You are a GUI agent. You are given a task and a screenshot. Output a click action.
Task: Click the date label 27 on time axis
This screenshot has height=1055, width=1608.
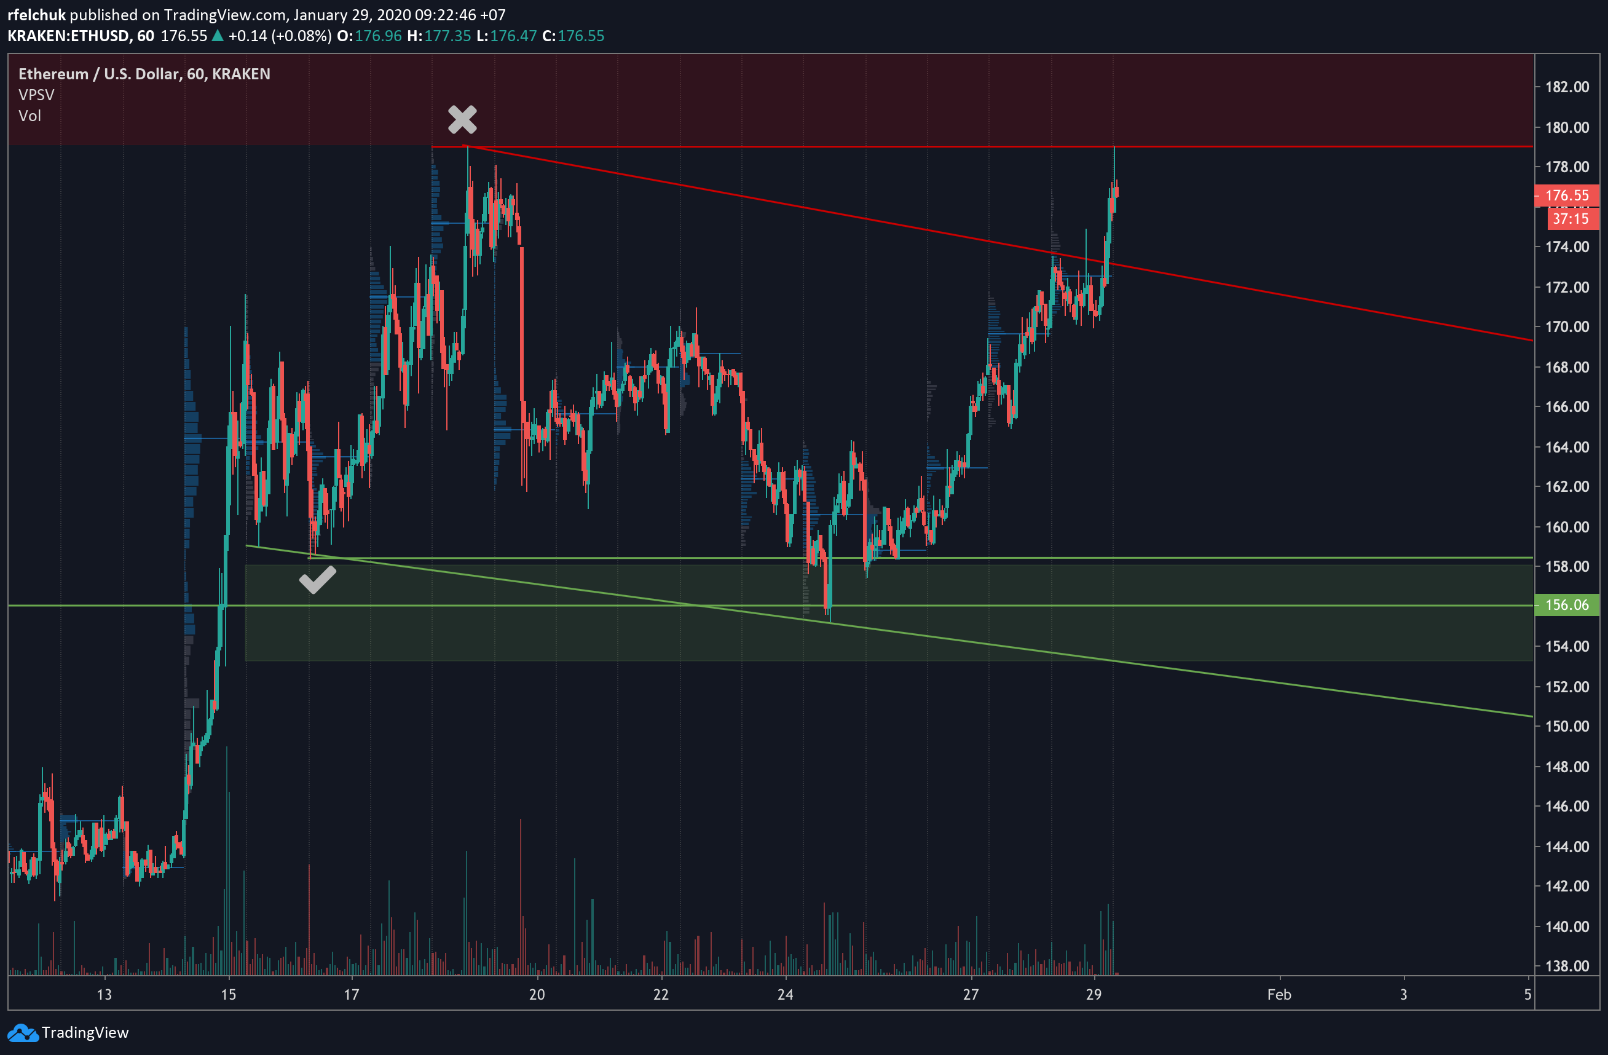click(970, 994)
